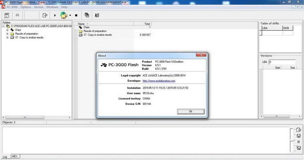Click the root task folder icon in tree
The height and width of the screenshot is (160, 304).
[8, 26]
